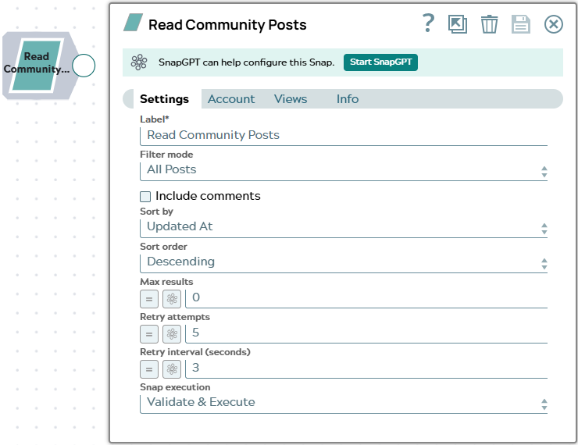Open the Account tab
This screenshot has height=445, width=578.
tap(231, 99)
